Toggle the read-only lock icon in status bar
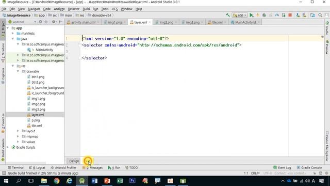Viewport: 330px width, 186px height. [x=315, y=173]
